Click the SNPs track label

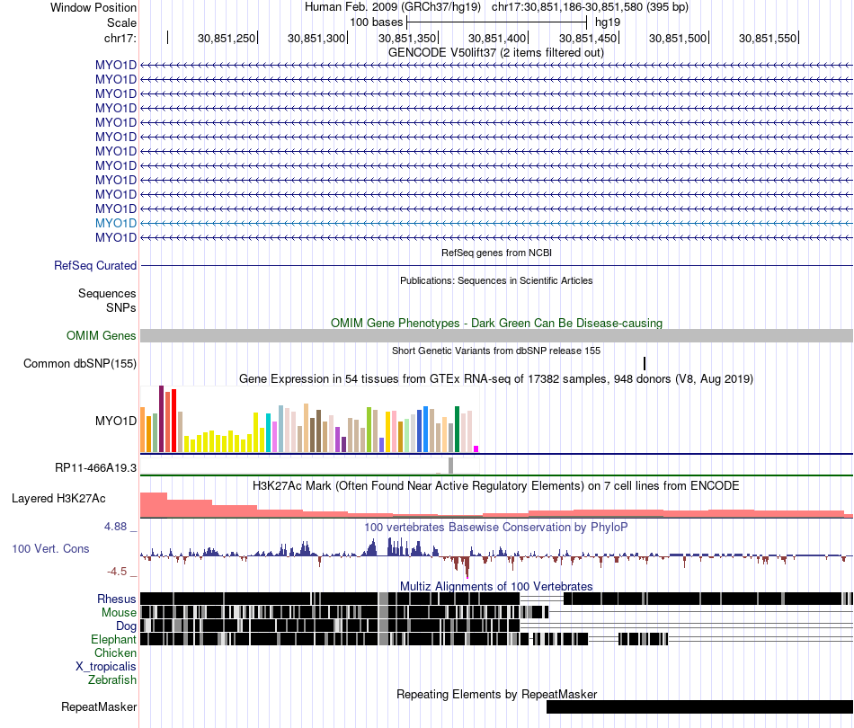[x=121, y=307]
